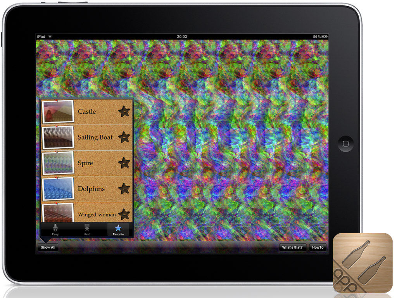Open the Spire thumbnail image
The image size is (397, 298).
58,163
